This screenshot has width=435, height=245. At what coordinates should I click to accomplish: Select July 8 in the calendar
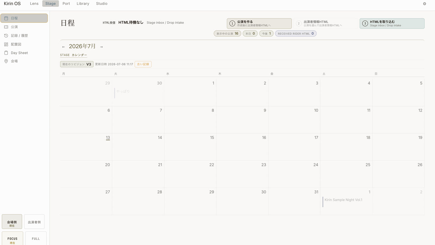click(x=190, y=119)
